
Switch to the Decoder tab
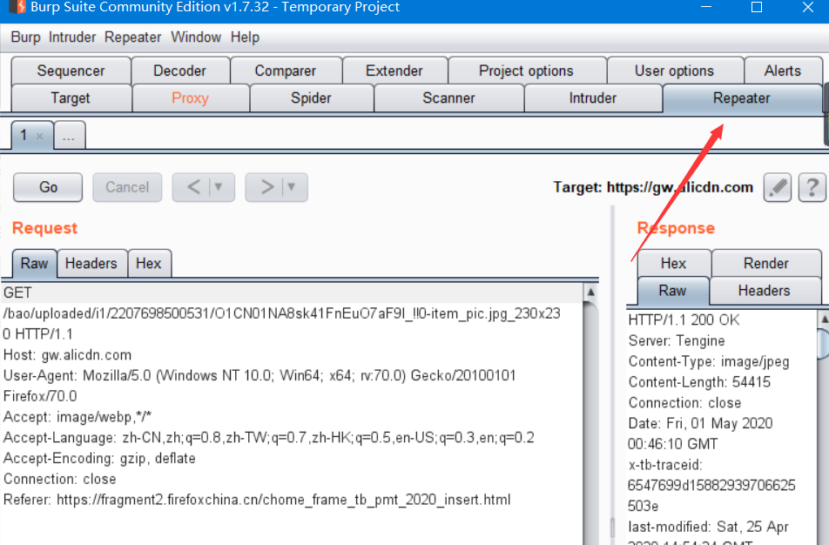[x=179, y=71]
